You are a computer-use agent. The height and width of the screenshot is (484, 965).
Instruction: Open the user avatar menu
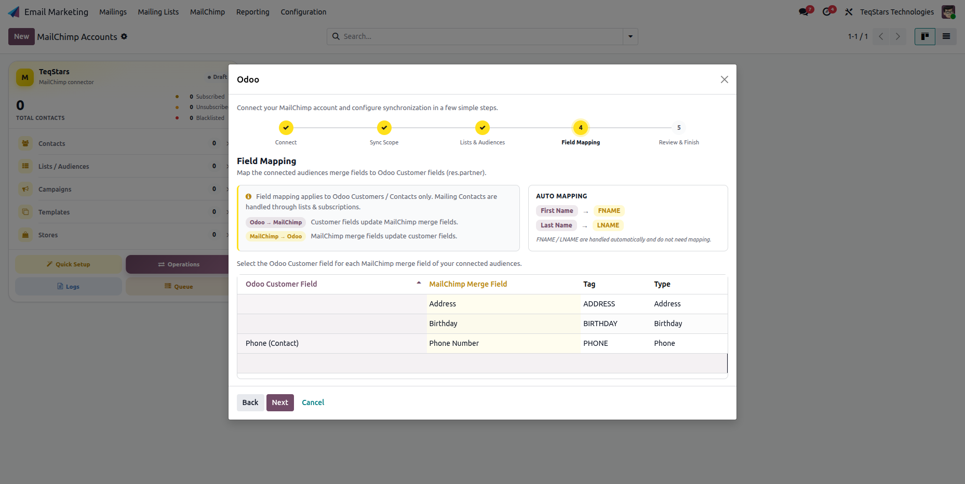pyautogui.click(x=948, y=12)
